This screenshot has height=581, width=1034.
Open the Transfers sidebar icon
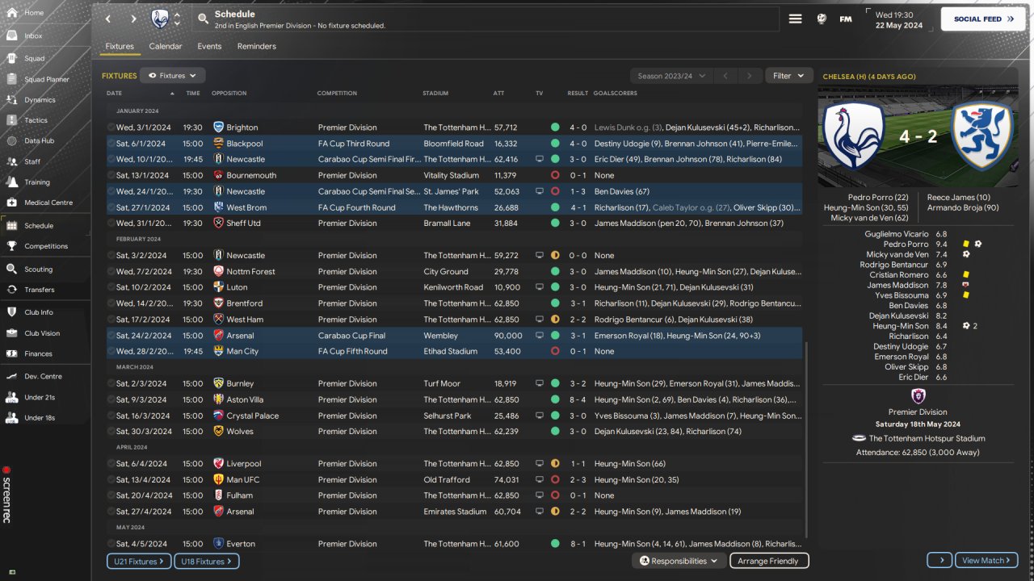coord(11,290)
